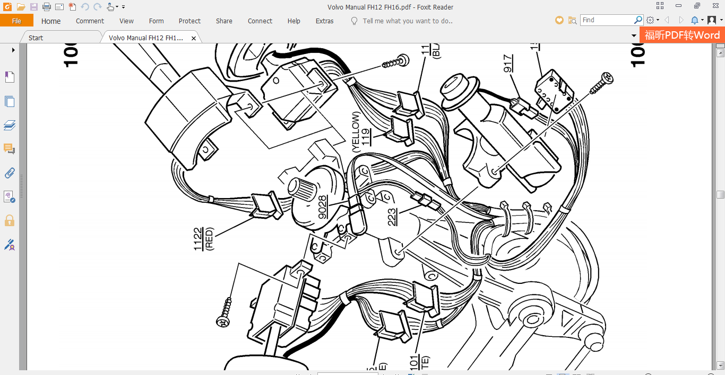Open Customize Quick Access Toolbar dropdown
This screenshot has width=725, height=375.
124,7
